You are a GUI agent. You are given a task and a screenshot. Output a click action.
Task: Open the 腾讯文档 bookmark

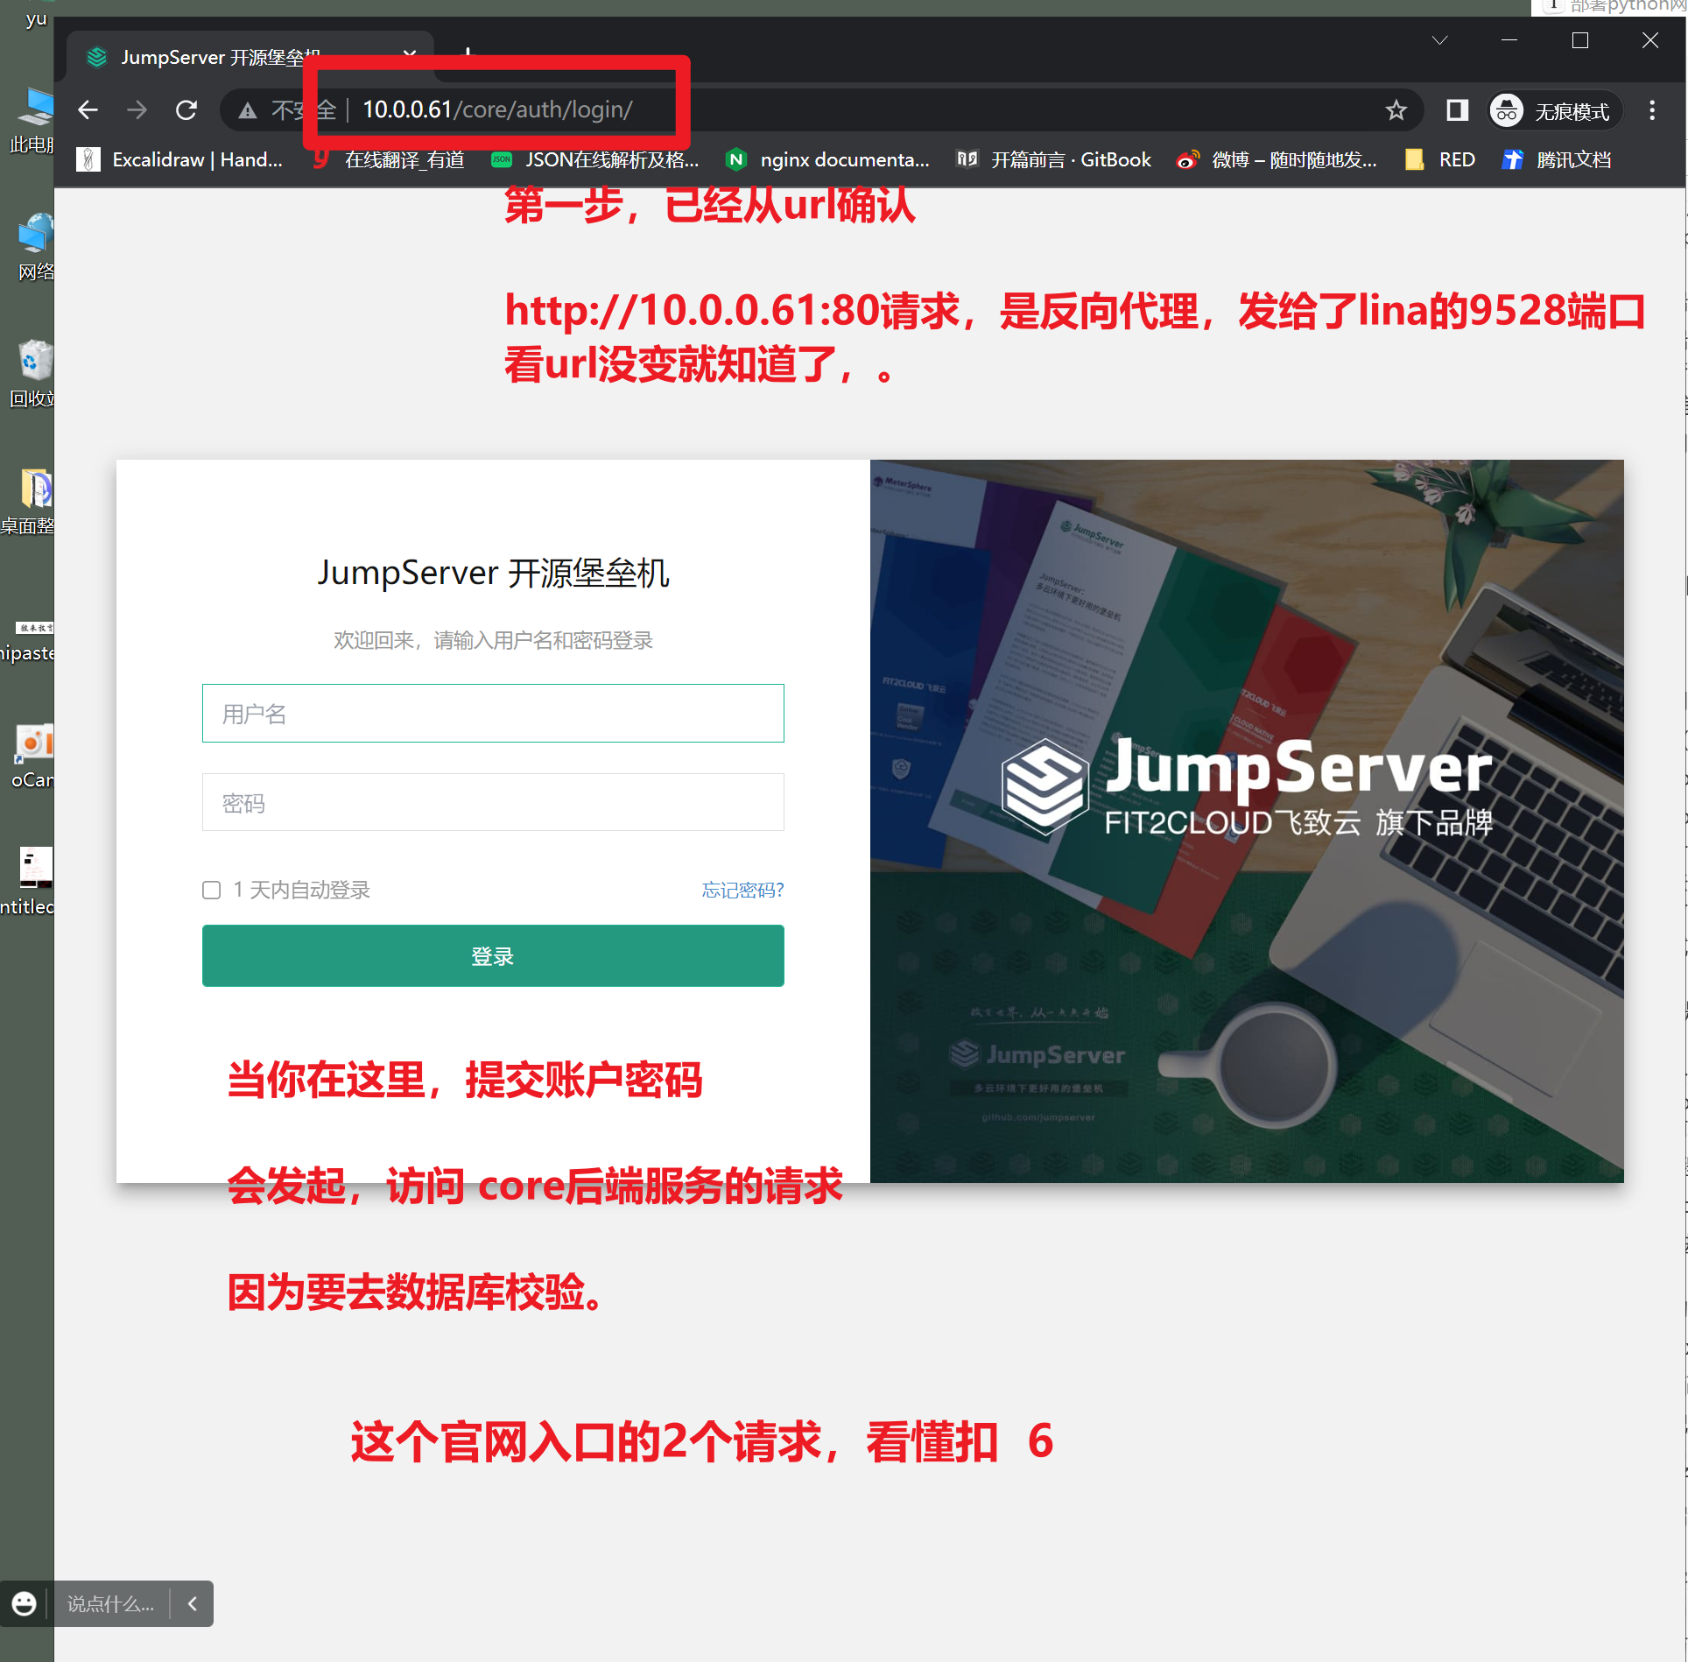(x=1557, y=159)
